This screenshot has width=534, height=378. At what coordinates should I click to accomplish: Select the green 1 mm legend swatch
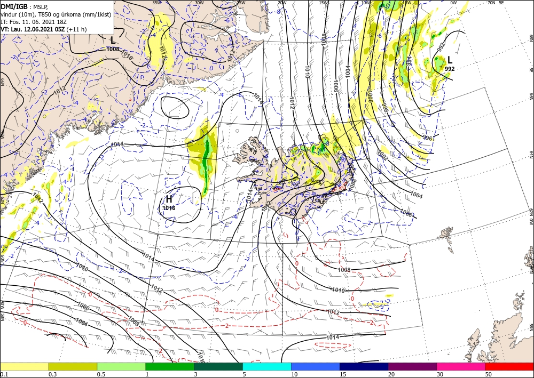coord(170,366)
